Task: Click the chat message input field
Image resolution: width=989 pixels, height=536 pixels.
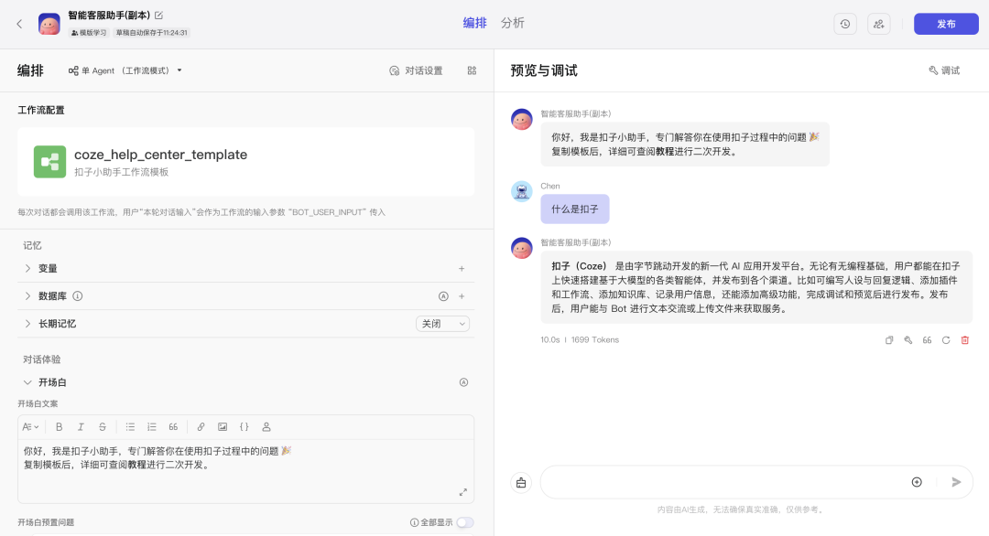Action: [723, 482]
